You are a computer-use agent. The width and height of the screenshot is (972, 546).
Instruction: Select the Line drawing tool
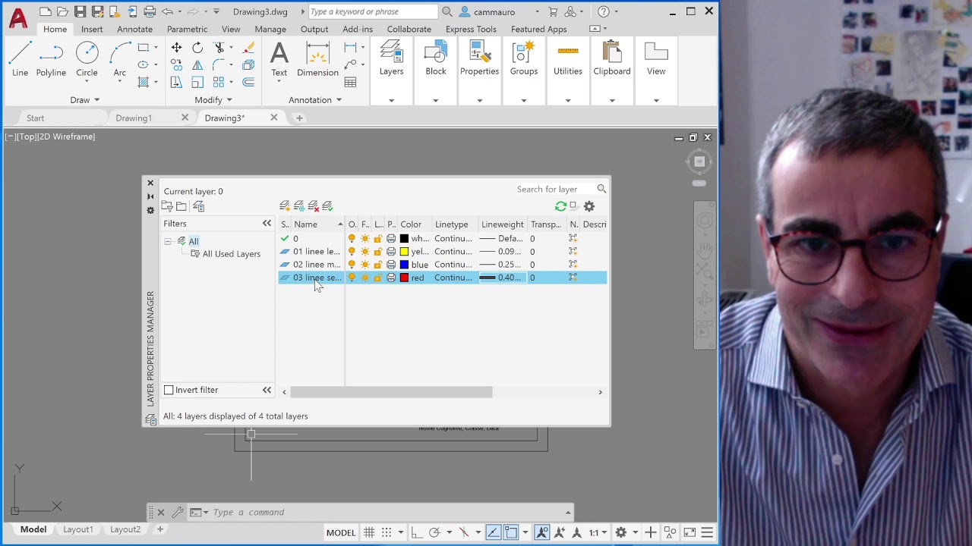21,59
